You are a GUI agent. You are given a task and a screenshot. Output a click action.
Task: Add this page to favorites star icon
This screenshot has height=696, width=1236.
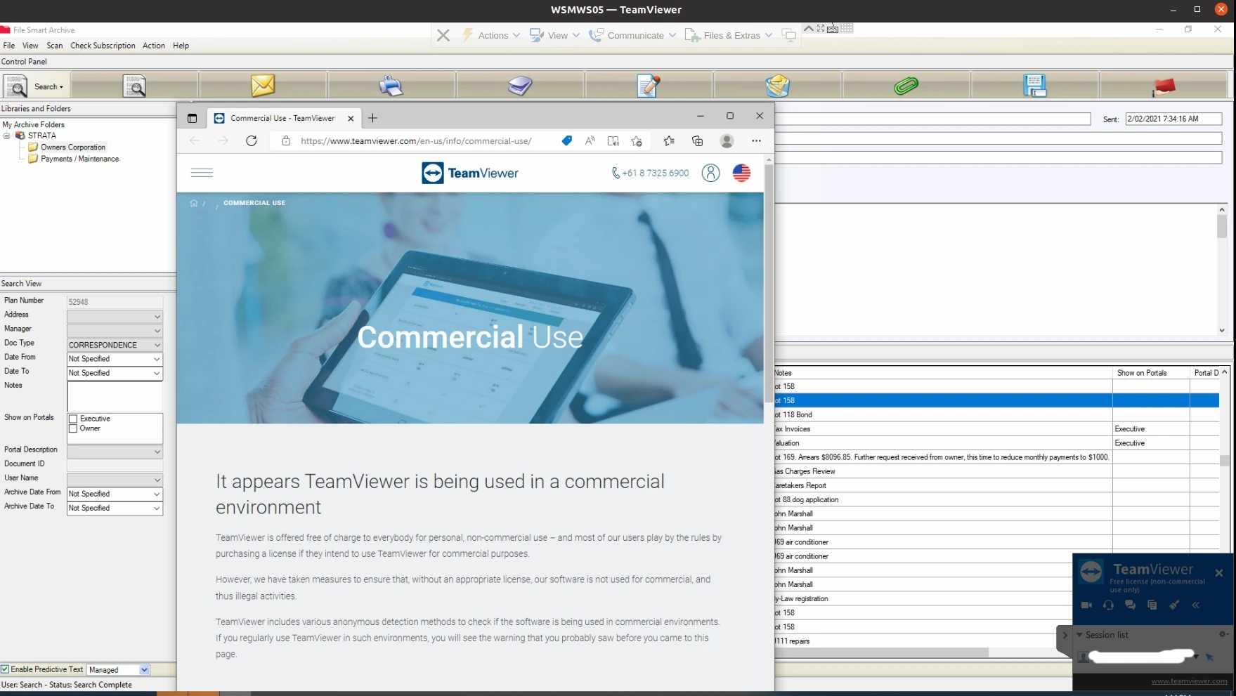[637, 140]
